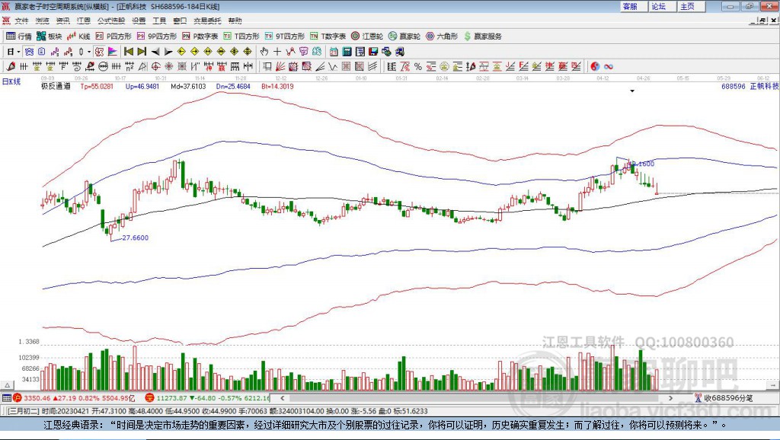Jump to the last bar icon
This screenshot has height=440, width=780.
click(142, 51)
